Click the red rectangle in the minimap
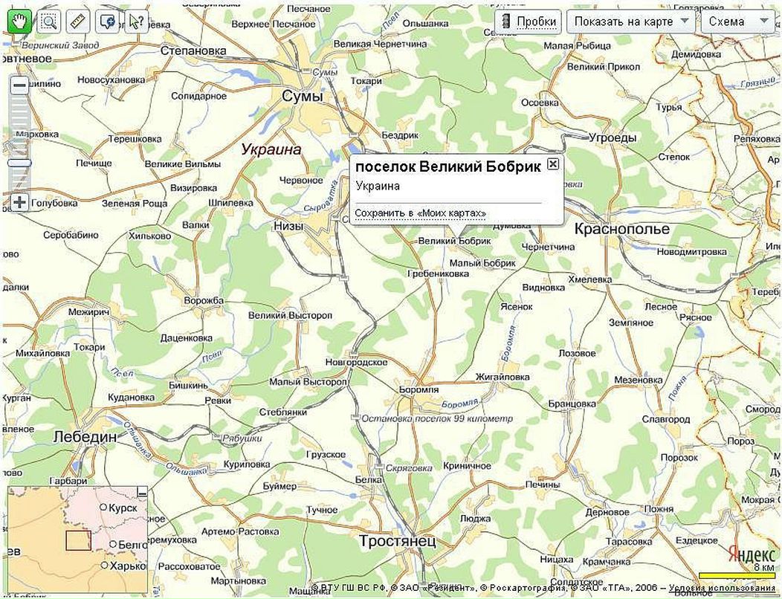The image size is (782, 599). (78, 540)
